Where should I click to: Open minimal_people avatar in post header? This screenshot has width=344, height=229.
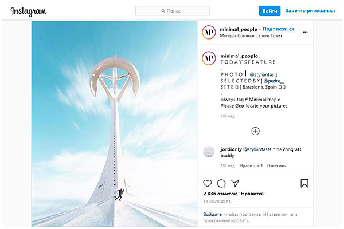click(209, 32)
